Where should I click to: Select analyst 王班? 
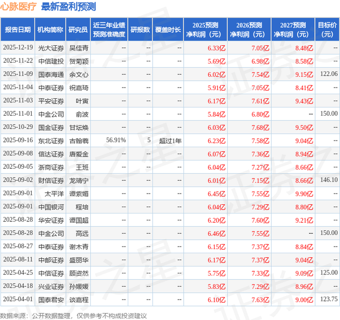click(82, 167)
